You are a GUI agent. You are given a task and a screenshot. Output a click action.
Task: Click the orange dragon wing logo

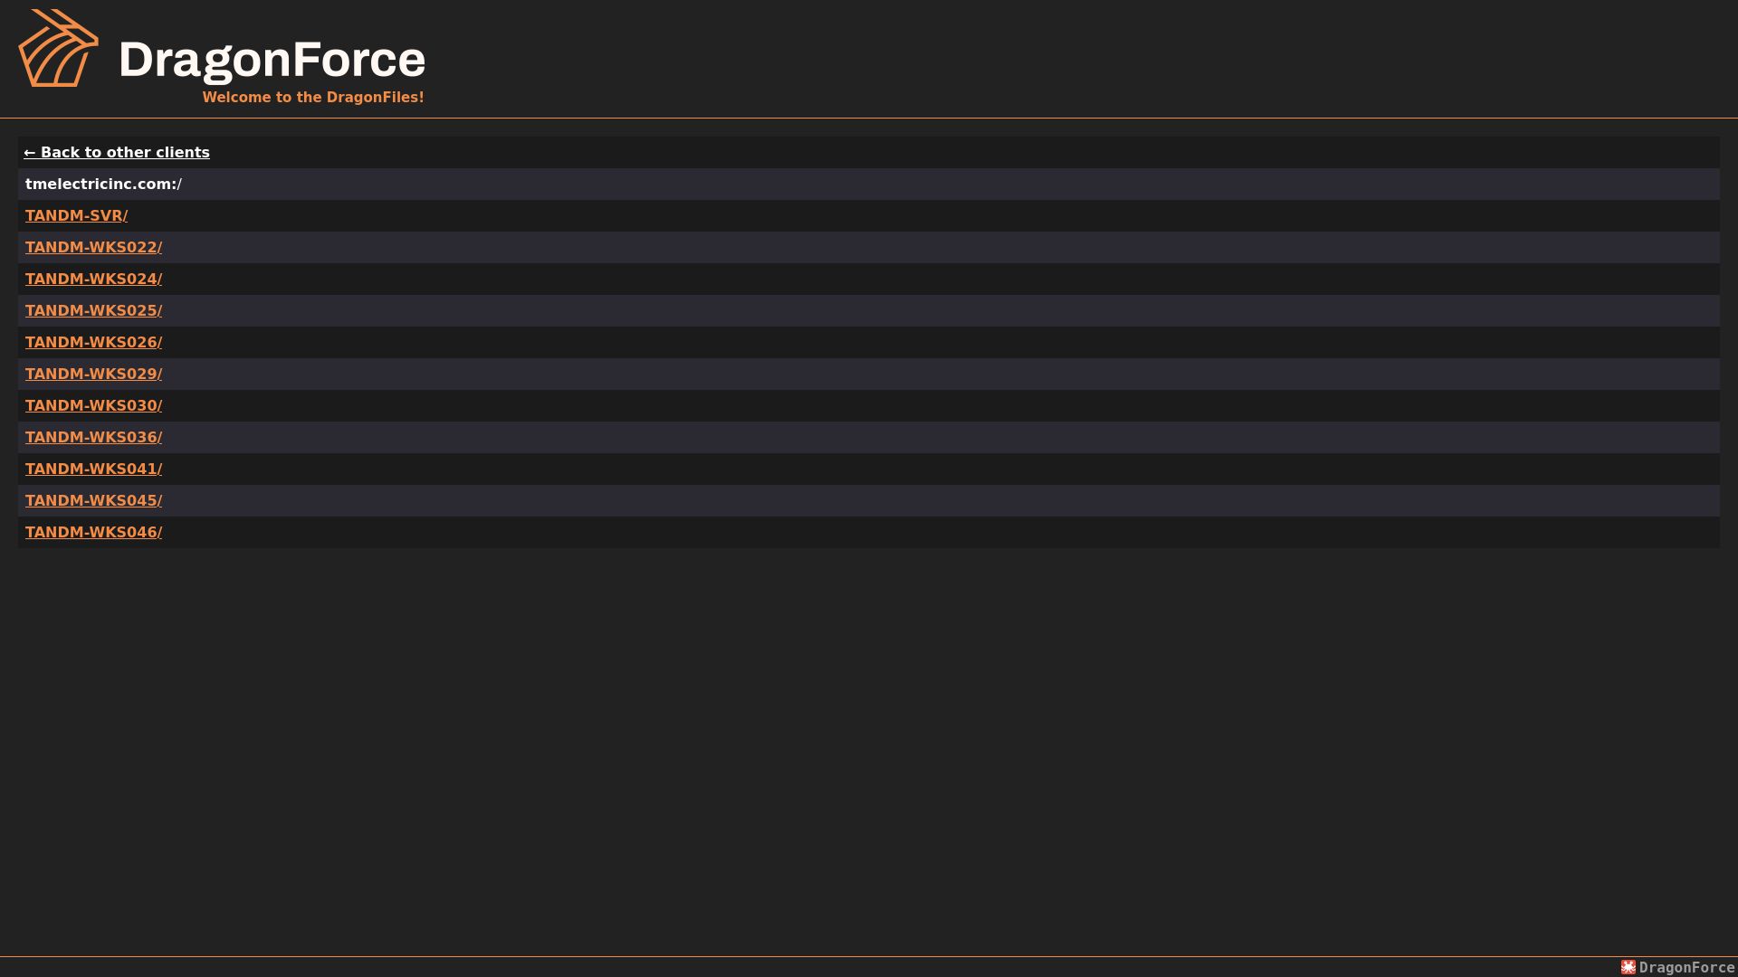58,48
